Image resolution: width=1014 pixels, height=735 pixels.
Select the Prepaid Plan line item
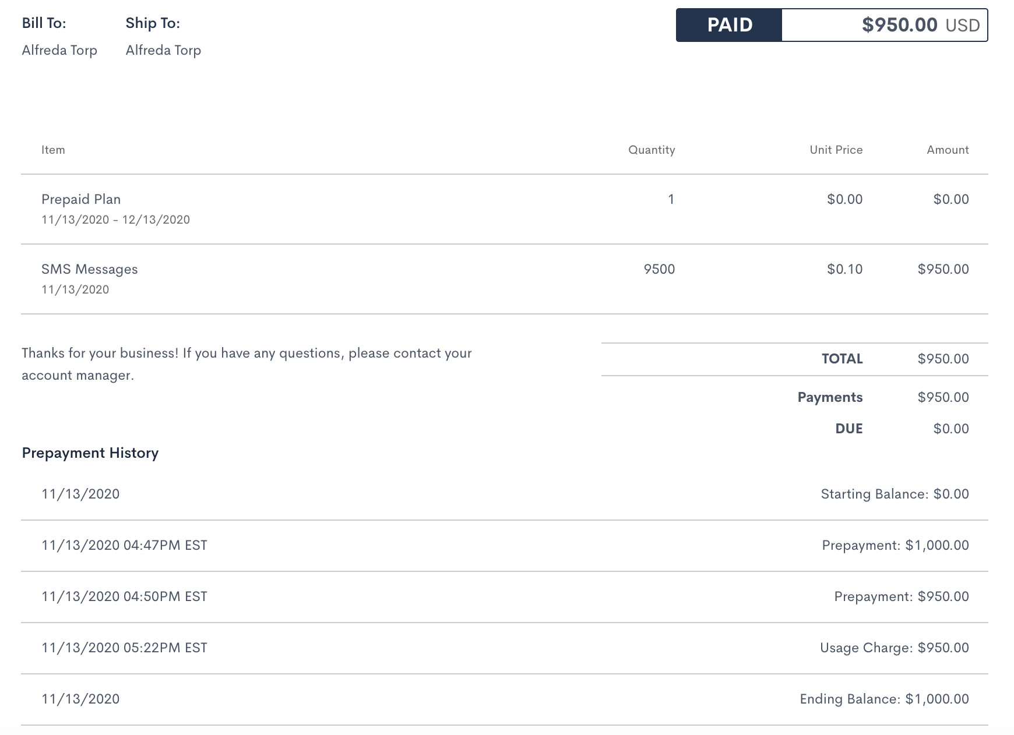click(x=81, y=199)
